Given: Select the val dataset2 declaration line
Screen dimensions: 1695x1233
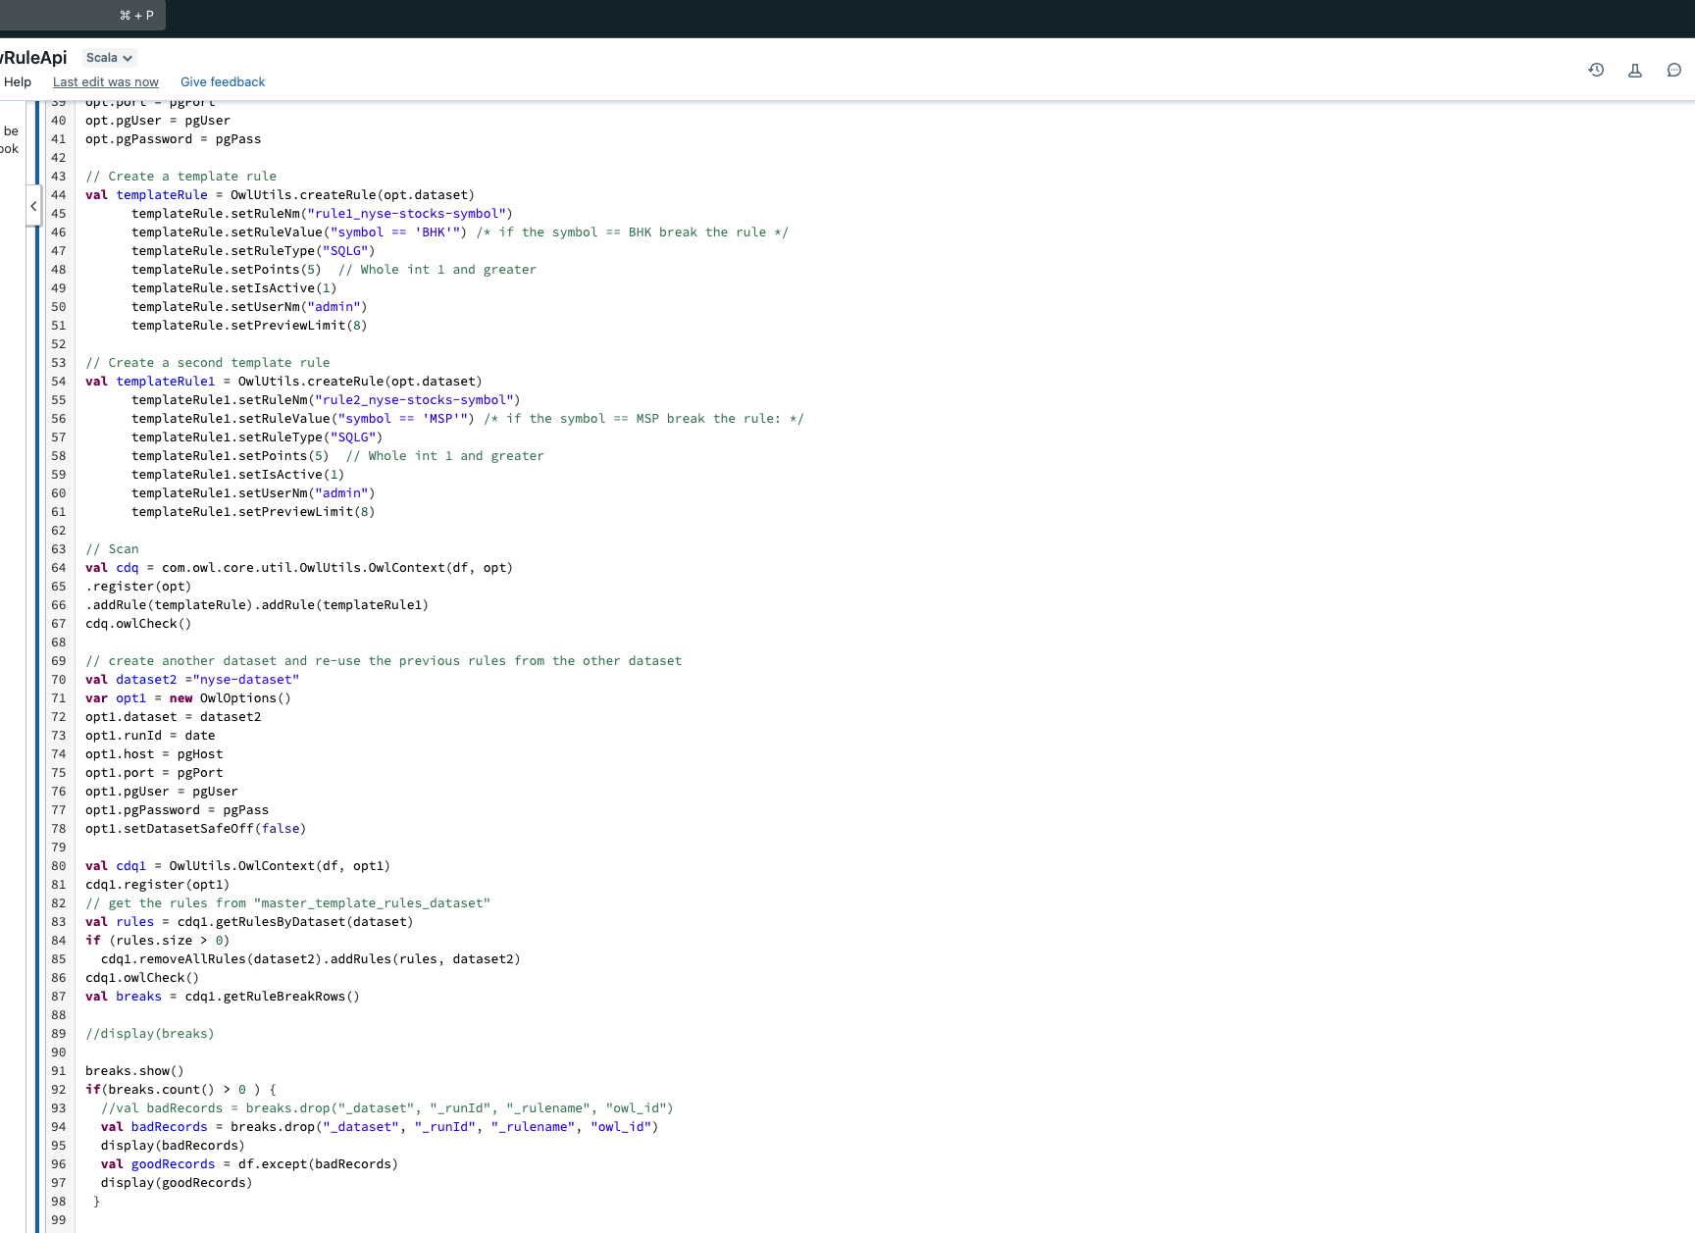Looking at the screenshot, I should [192, 679].
